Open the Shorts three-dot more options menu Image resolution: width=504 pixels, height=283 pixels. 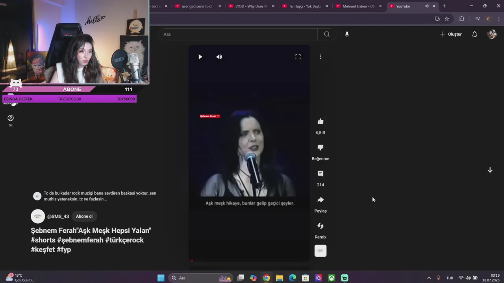click(x=321, y=57)
